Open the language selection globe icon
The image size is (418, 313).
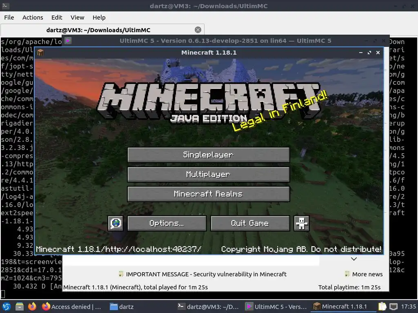(116, 223)
